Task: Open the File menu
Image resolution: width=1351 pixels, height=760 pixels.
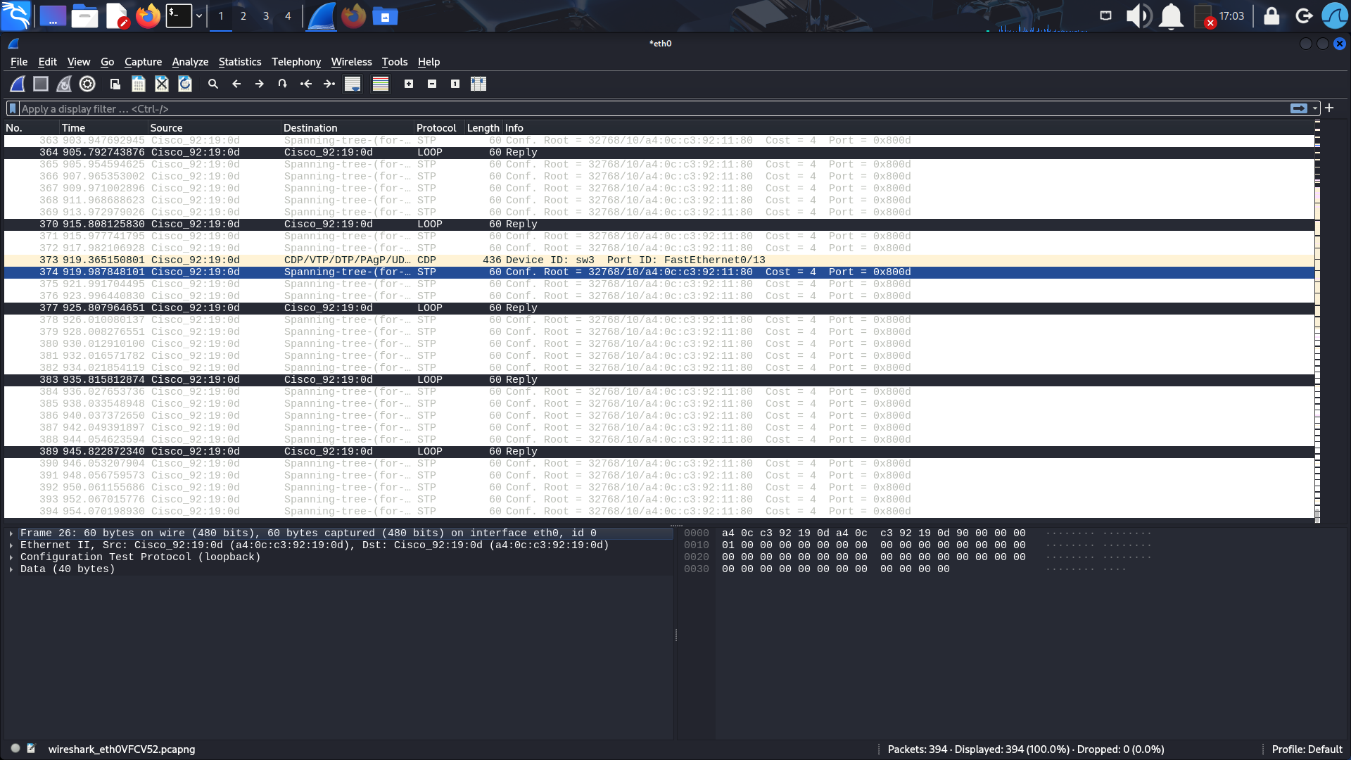Action: coord(19,62)
